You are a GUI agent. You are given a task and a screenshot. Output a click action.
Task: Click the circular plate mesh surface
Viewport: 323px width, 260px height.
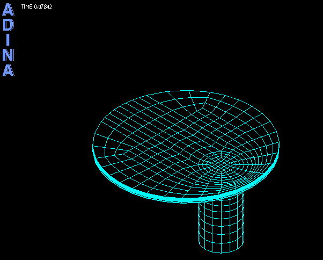click(x=186, y=147)
